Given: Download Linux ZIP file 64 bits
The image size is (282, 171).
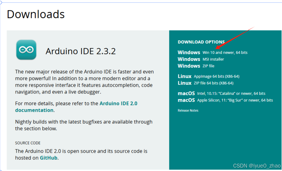Looking at the screenshot, I should pos(205,83).
